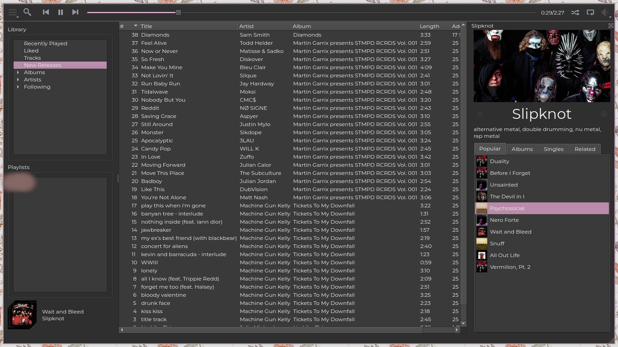Skip to the previous track
Screen dimensions: 618x347
click(x=46, y=13)
